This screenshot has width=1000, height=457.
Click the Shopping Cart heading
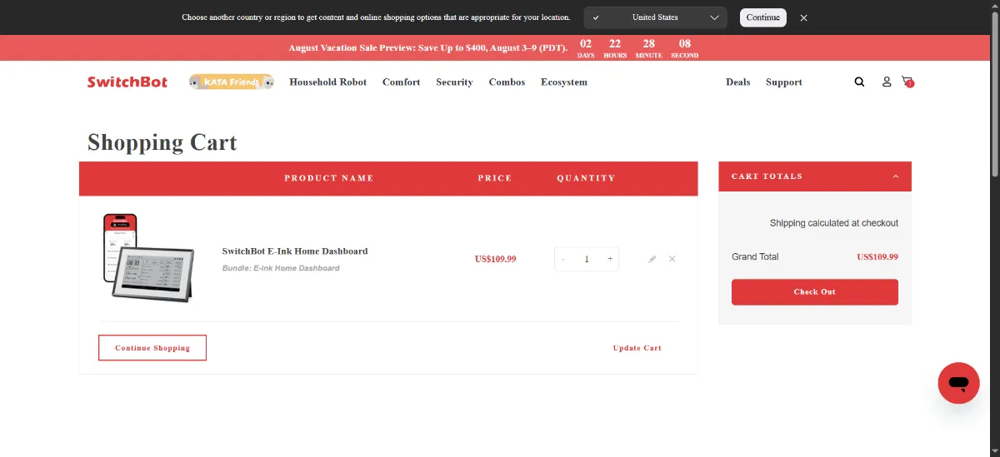click(x=162, y=142)
